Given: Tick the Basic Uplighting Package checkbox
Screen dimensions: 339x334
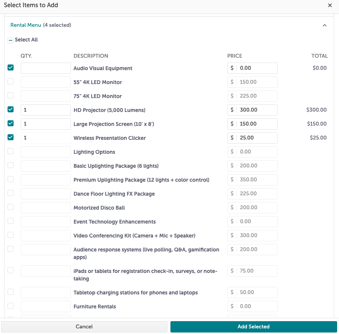Looking at the screenshot, I should (11, 165).
